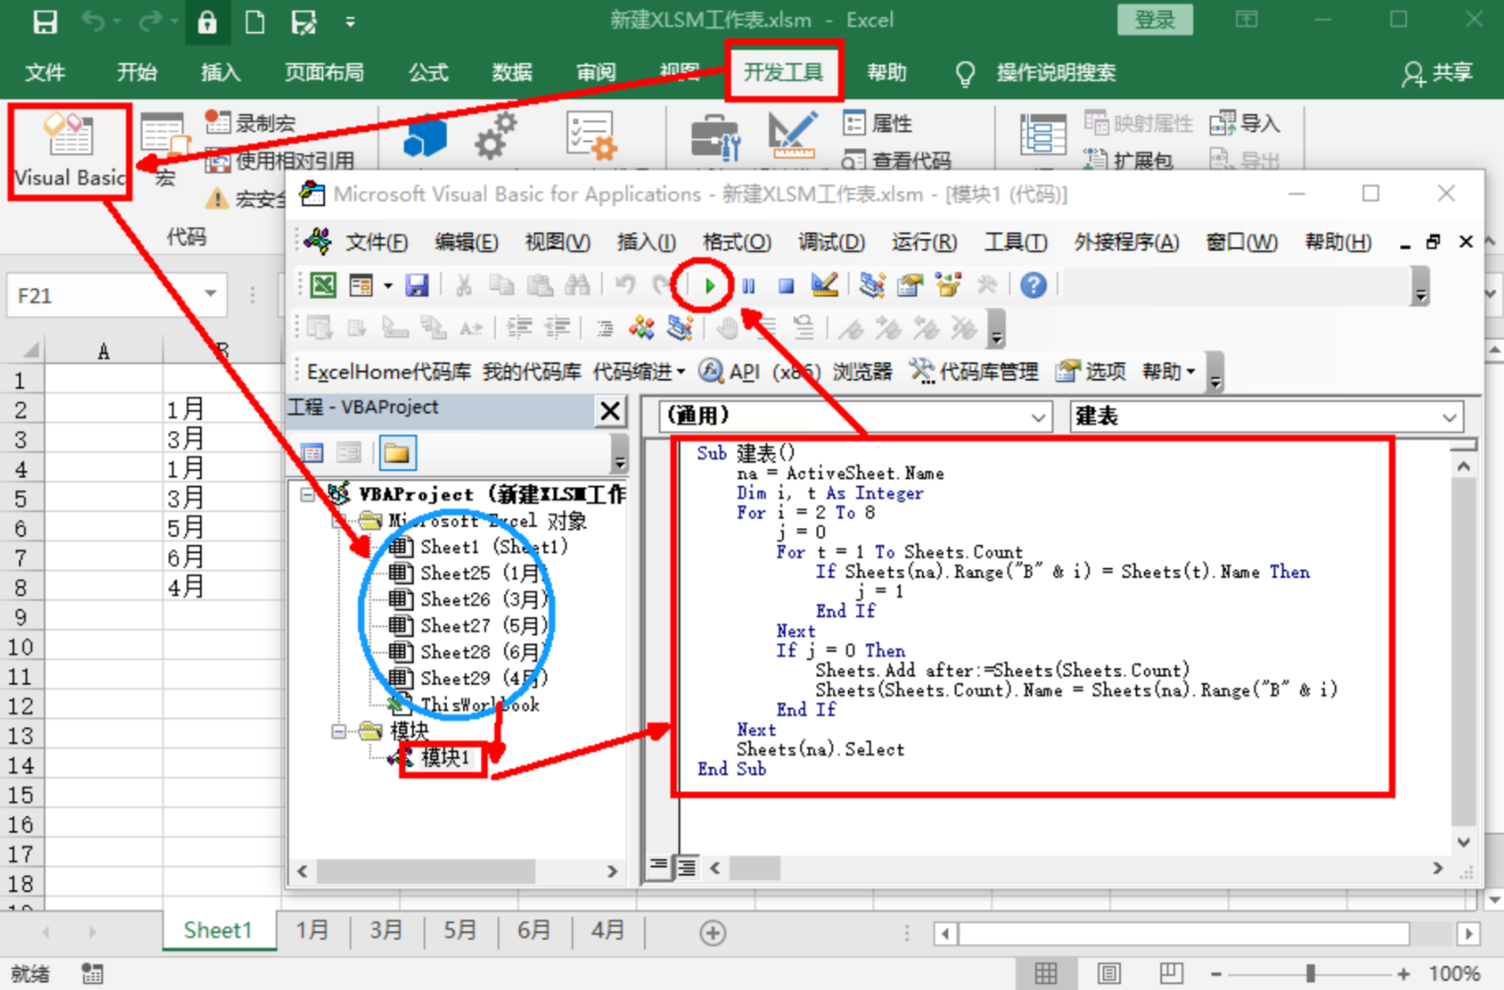Open the 开发工具 ribbon tab

[x=783, y=72]
